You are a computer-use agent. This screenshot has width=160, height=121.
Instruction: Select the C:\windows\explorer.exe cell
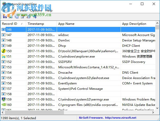point(89,57)
